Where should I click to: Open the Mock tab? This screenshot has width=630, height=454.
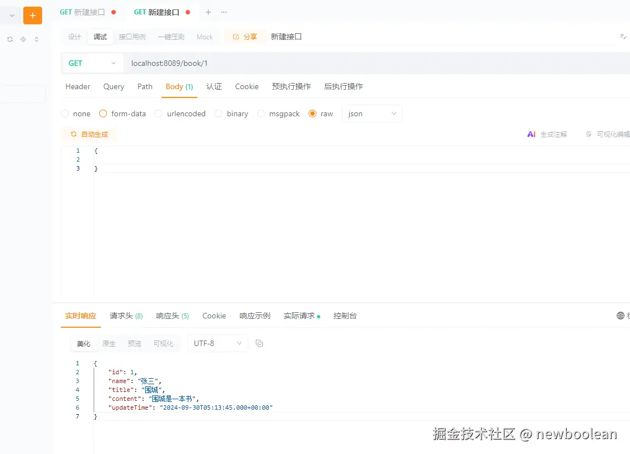pos(204,37)
